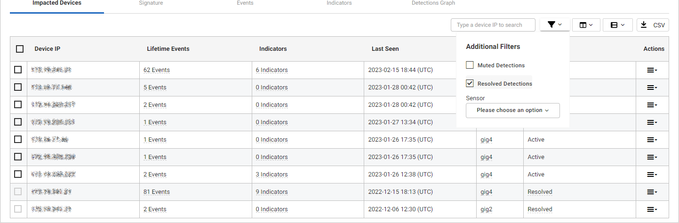679x223 pixels.
Task: Click the row density icon button
Action: pyautogui.click(x=617, y=25)
